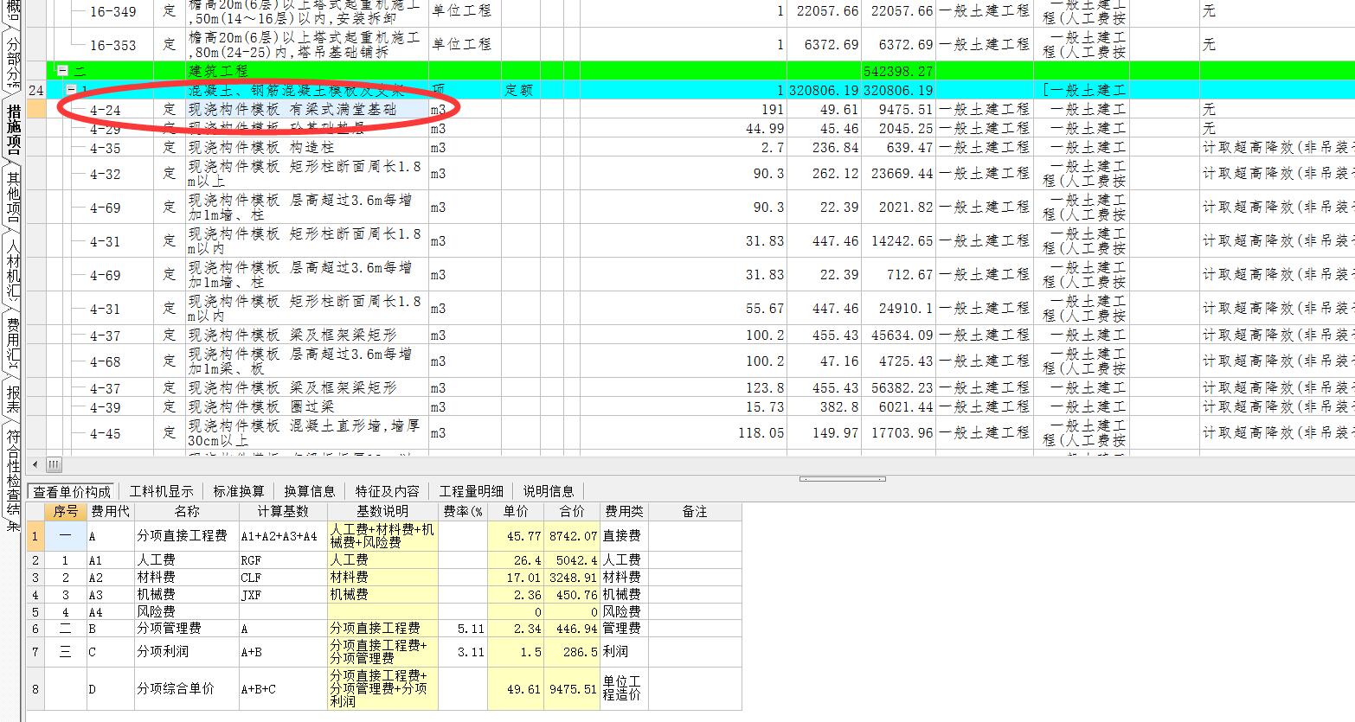Open the 措施项目 side tab
This screenshot has height=722, width=1355.
coord(13,129)
